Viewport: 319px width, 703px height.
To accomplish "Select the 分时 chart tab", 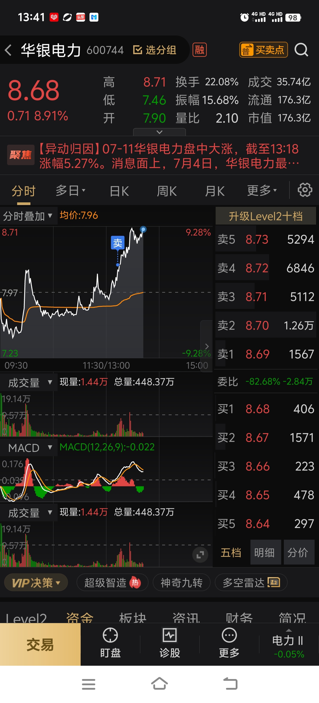I will (24, 191).
